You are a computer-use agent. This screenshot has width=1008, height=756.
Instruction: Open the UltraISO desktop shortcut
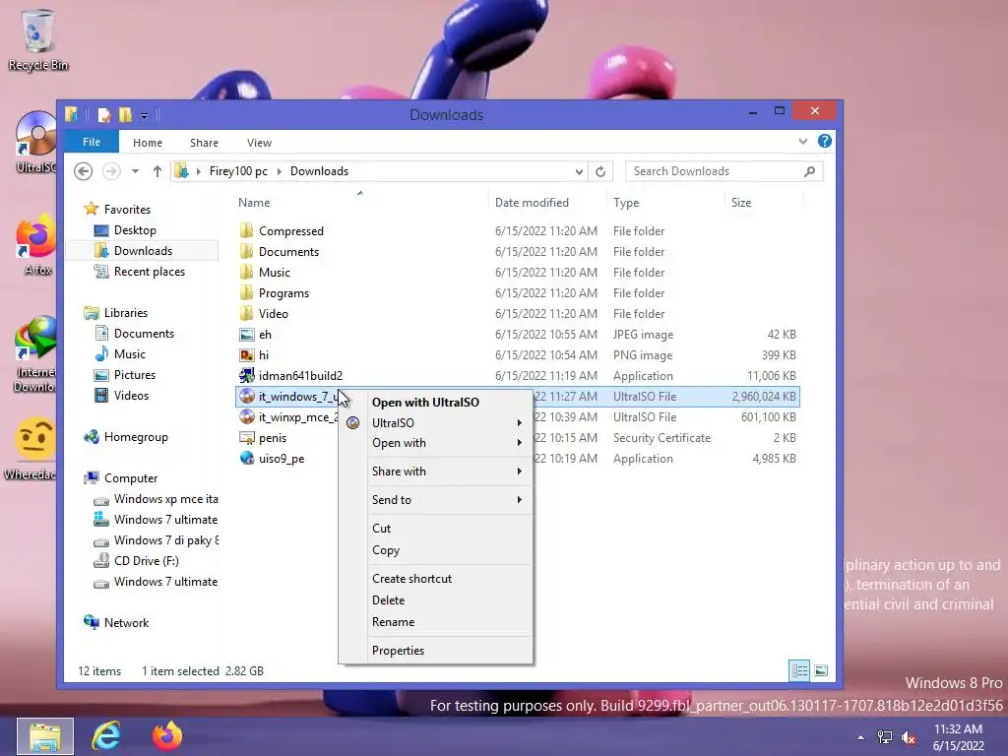pyautogui.click(x=36, y=142)
